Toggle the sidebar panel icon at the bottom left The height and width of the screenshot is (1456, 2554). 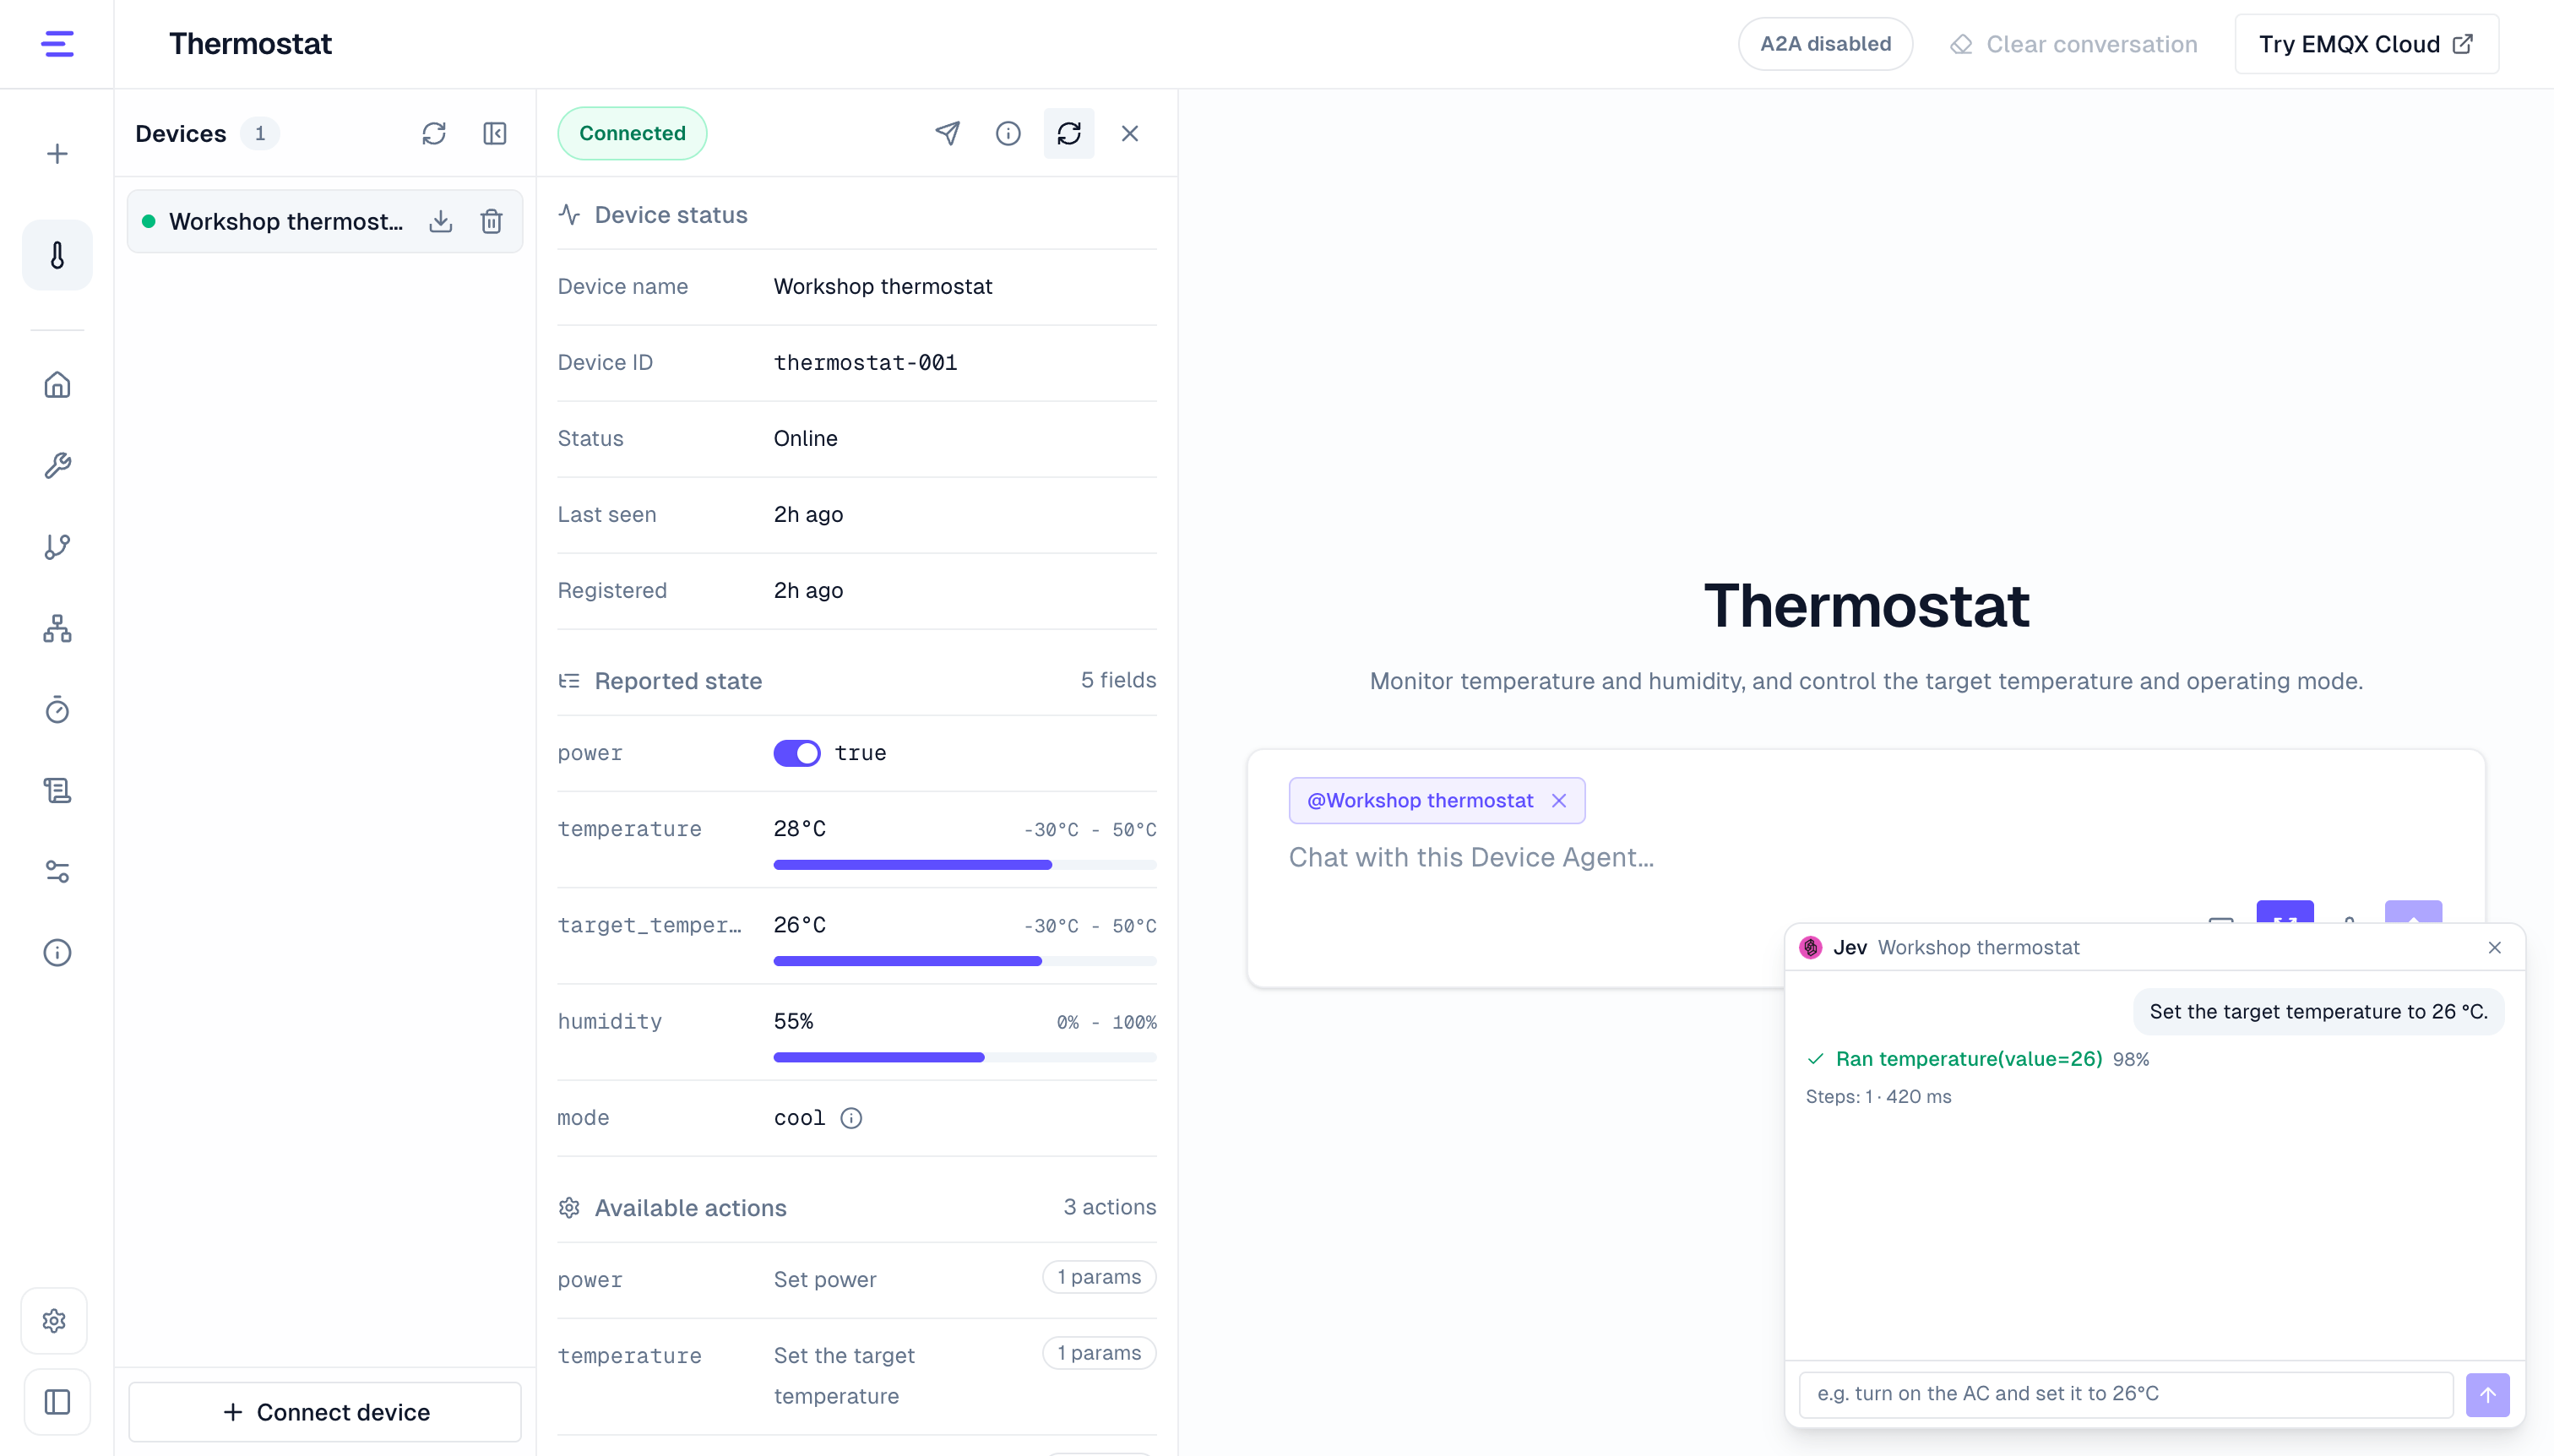click(57, 1402)
